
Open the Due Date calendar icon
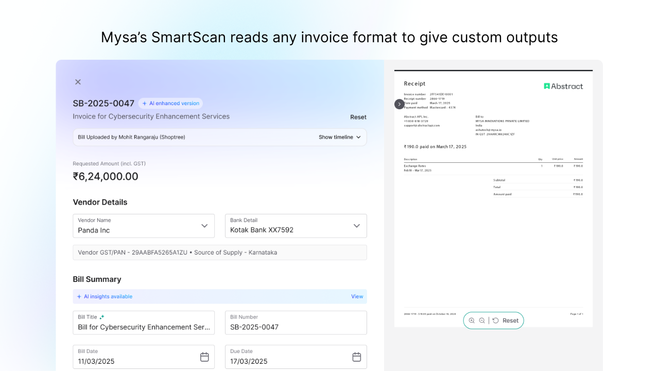[x=357, y=357]
